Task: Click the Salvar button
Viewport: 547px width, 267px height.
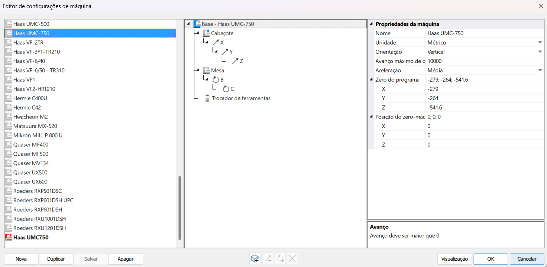Action: 91,259
